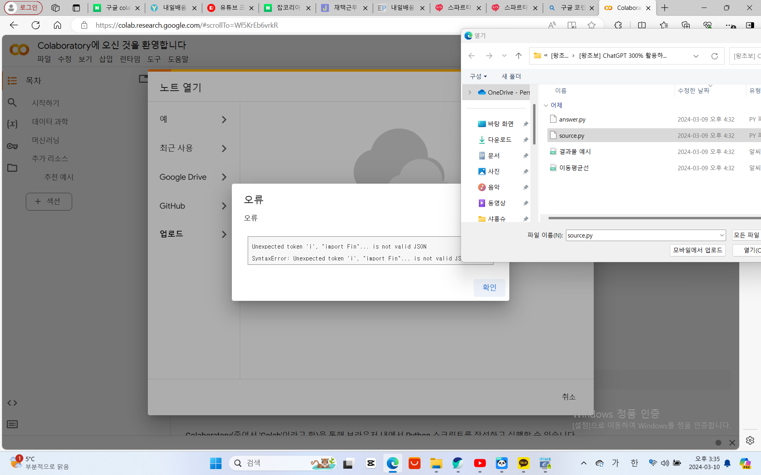
Task: Click the Edge workspaces icon
Action: 55,8
